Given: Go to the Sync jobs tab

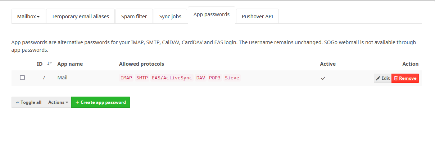Looking at the screenshot, I should tap(170, 17).
